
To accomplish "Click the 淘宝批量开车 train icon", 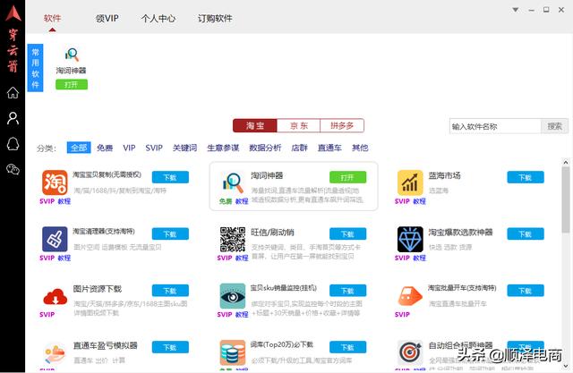I will pyautogui.click(x=410, y=296).
